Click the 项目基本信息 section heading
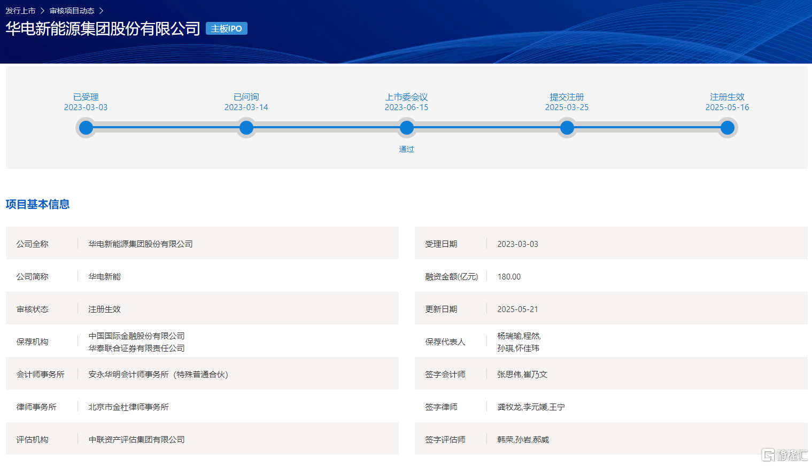 coord(37,204)
